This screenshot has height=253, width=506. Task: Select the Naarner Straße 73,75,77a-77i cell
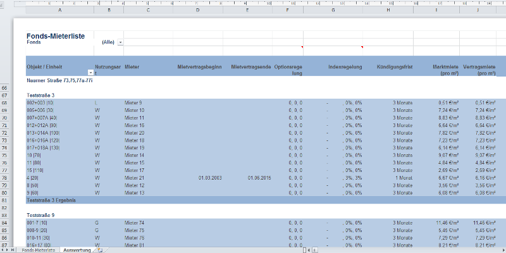(x=59, y=81)
